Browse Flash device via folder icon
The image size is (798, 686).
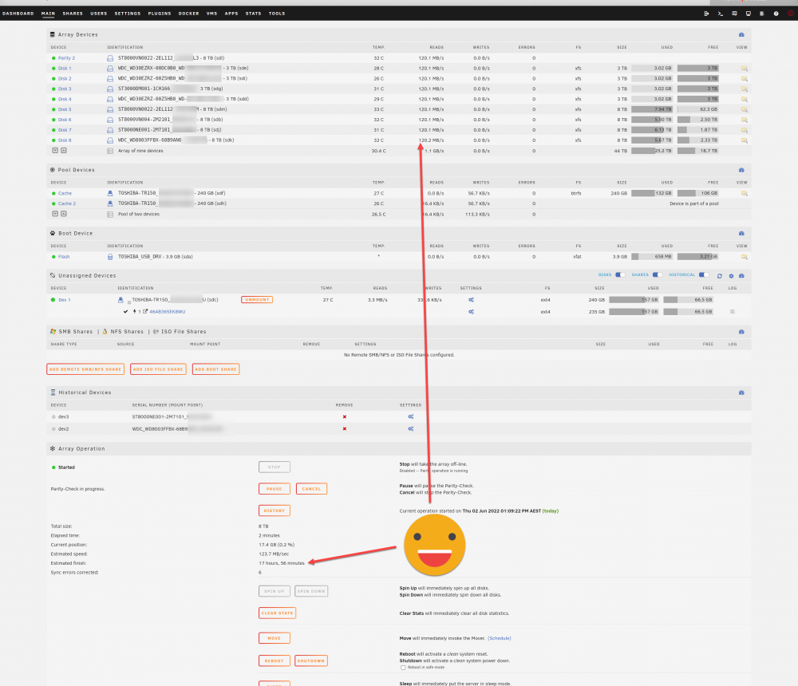coord(744,257)
